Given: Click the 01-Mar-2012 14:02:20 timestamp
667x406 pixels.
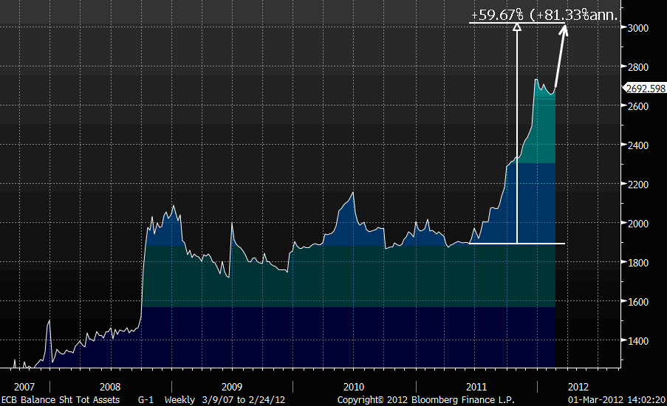Looking at the screenshot, I should 617,399.
